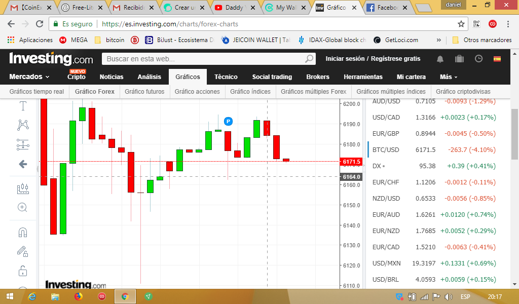
Task: Select the Gráficos menu tab
Action: click(x=188, y=77)
